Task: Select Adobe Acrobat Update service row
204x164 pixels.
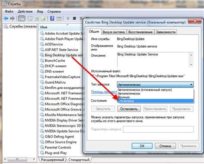Action: [x=62, y=33]
